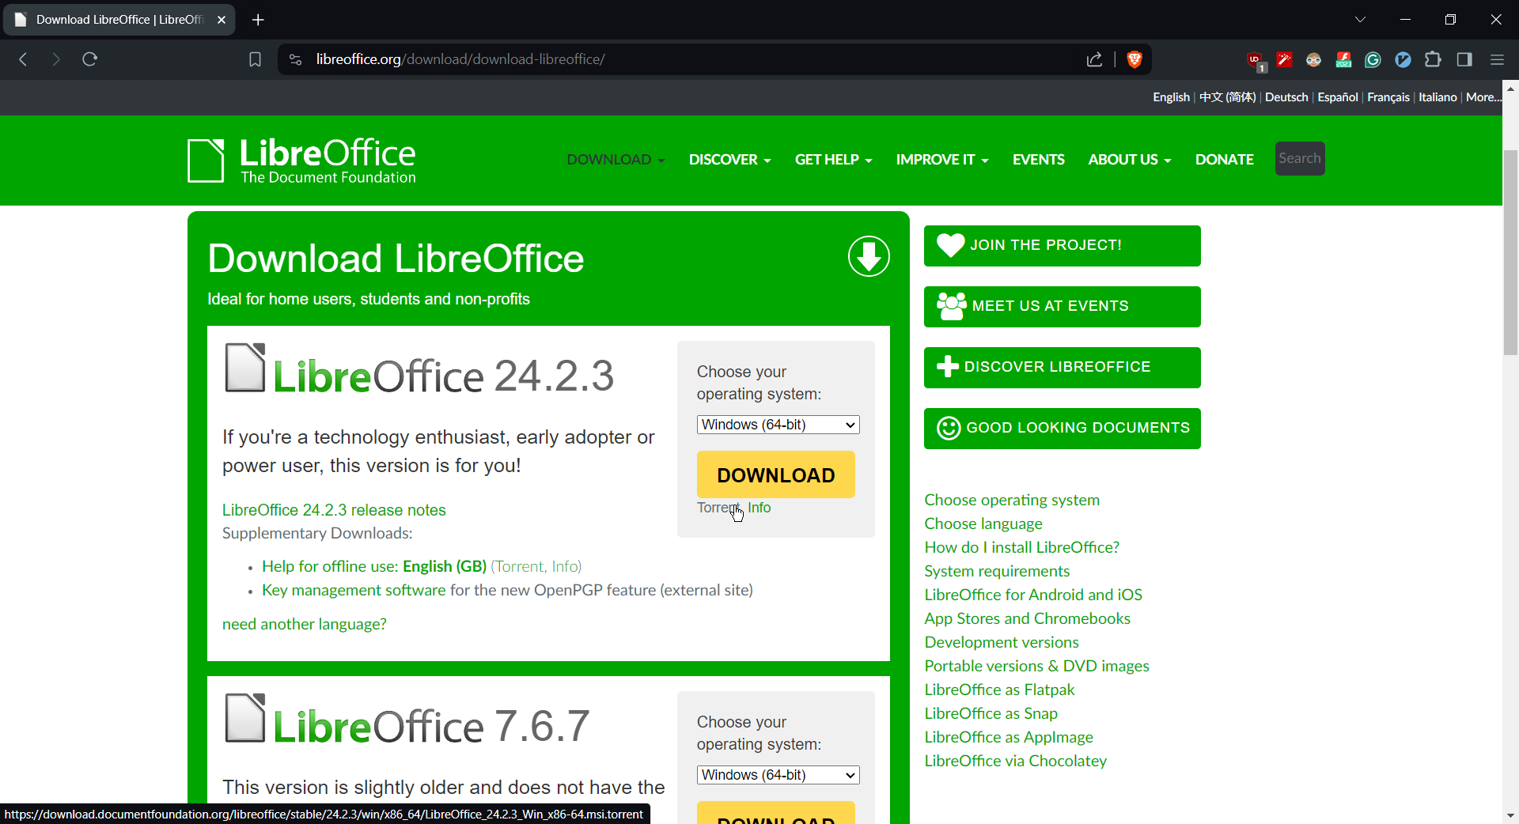The image size is (1519, 824).
Task: Open the More... languages list
Action: tap(1483, 97)
